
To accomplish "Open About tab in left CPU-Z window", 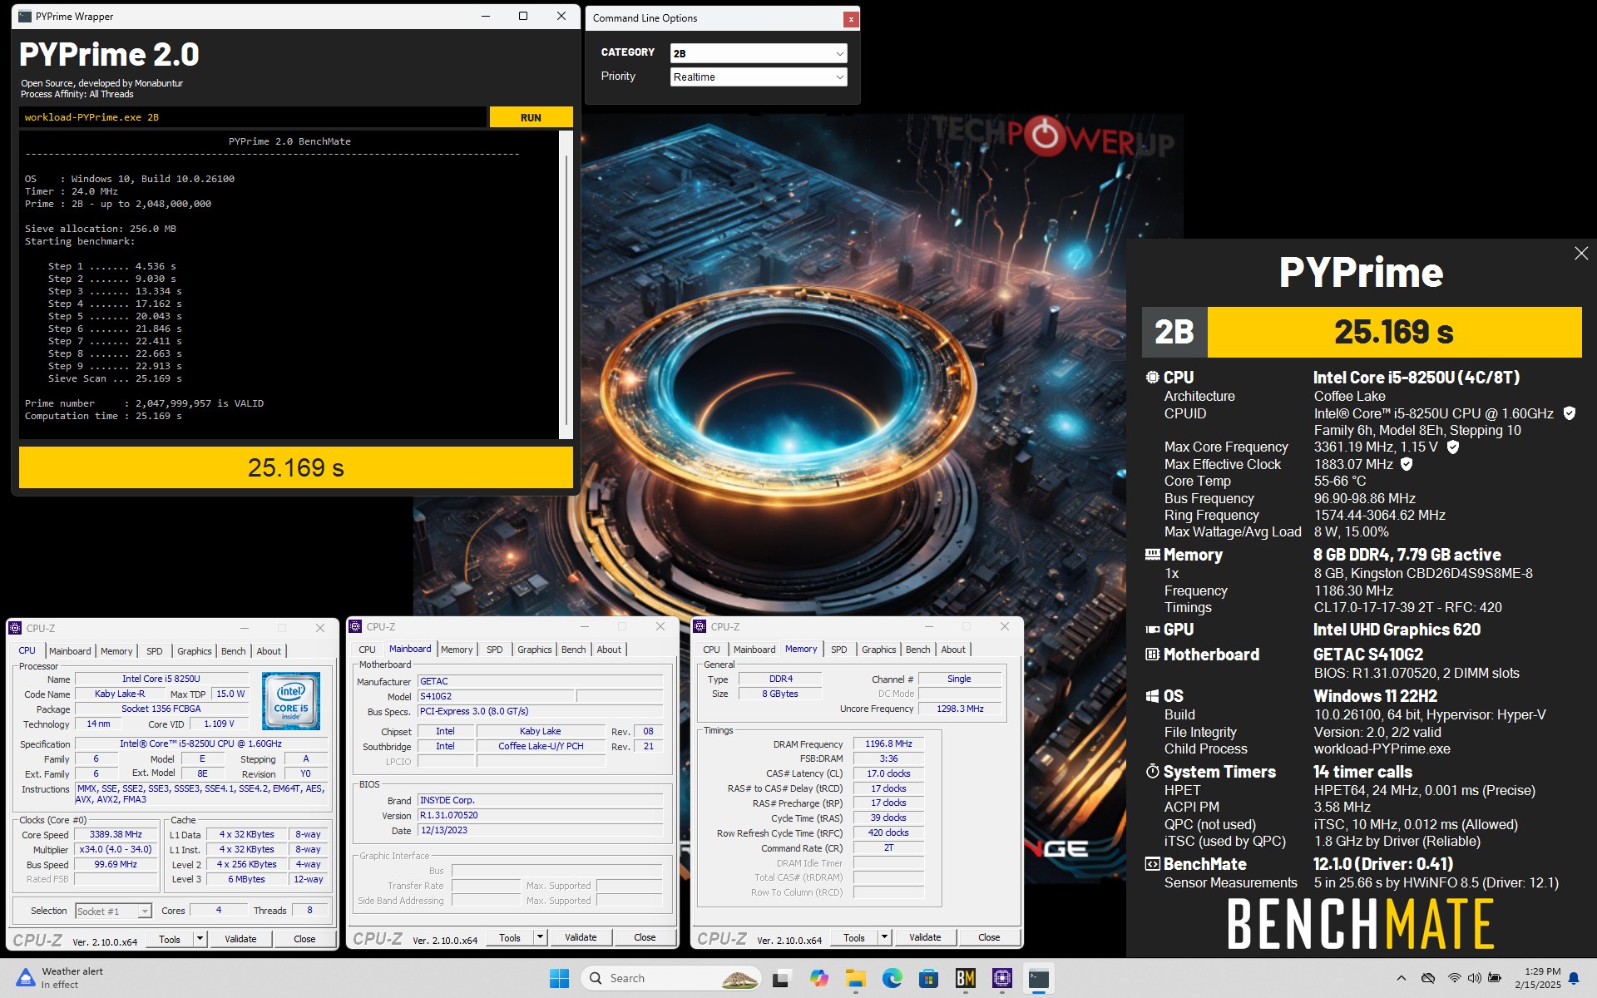I will [269, 651].
